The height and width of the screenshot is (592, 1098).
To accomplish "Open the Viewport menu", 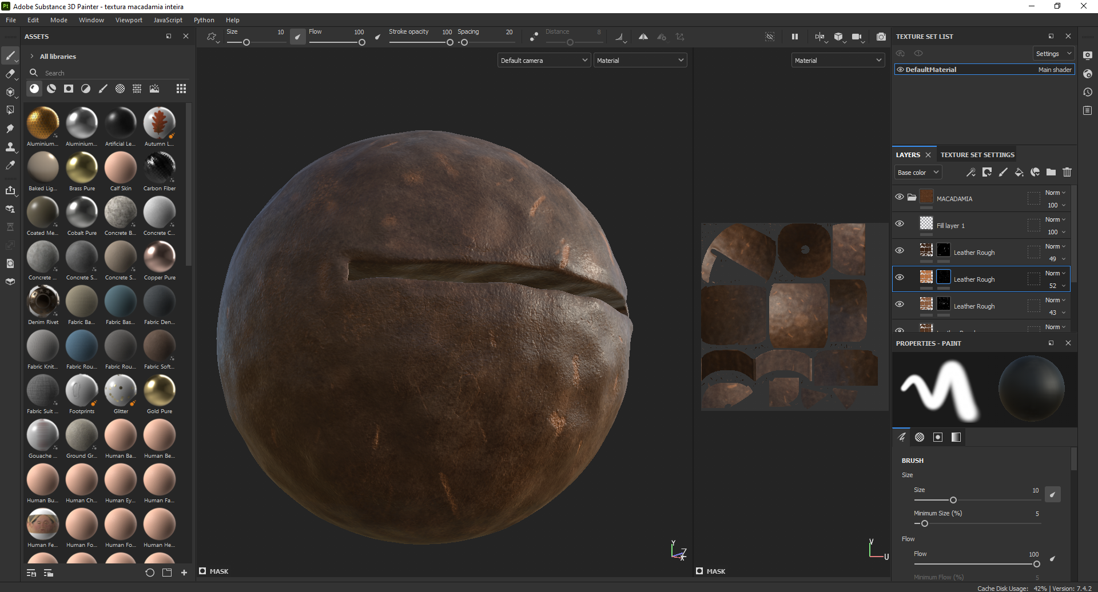I will tap(129, 20).
